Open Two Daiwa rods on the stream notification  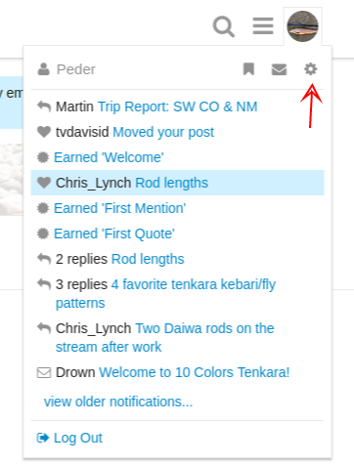coord(178,338)
